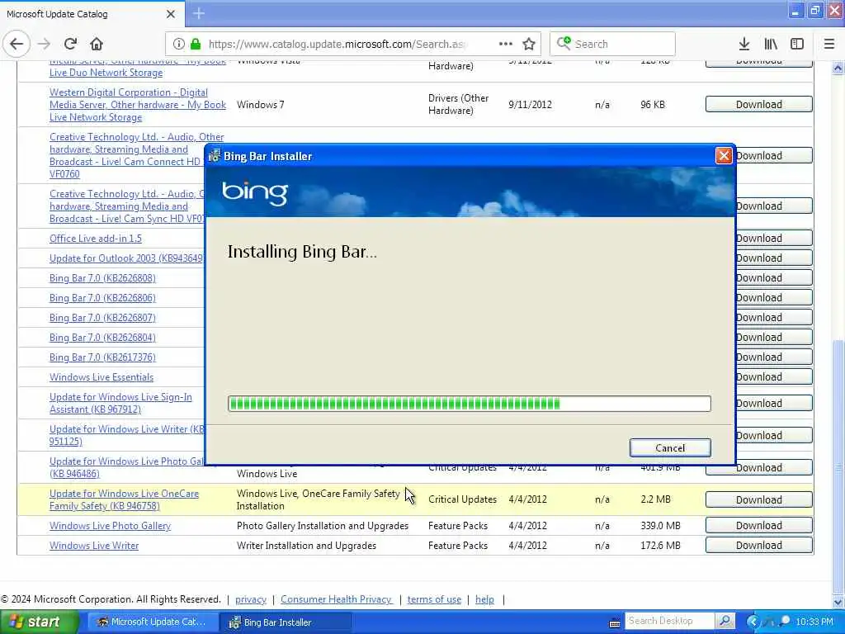The width and height of the screenshot is (845, 634).
Task: Click the Firefox forward arrow
Action: click(x=44, y=45)
